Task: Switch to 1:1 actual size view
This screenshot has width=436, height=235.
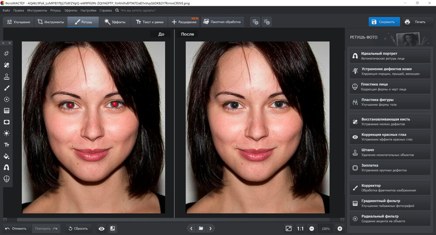Action: (x=300, y=228)
